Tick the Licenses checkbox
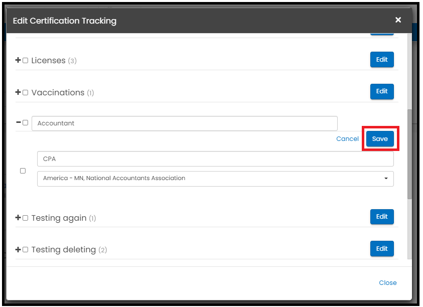 (x=26, y=60)
